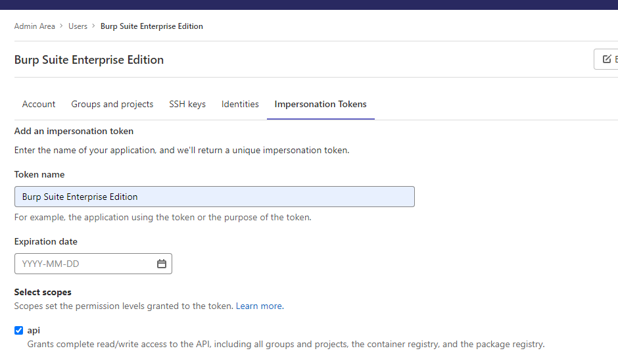
Task: Click the 'For example, the application' hint text
Action: coord(163,217)
